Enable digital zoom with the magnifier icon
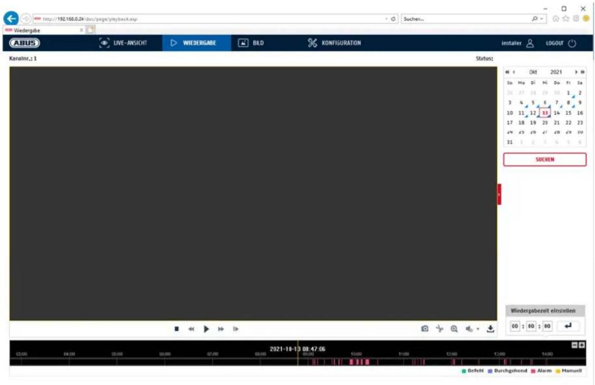The width and height of the screenshot is (595, 385). pyautogui.click(x=454, y=329)
